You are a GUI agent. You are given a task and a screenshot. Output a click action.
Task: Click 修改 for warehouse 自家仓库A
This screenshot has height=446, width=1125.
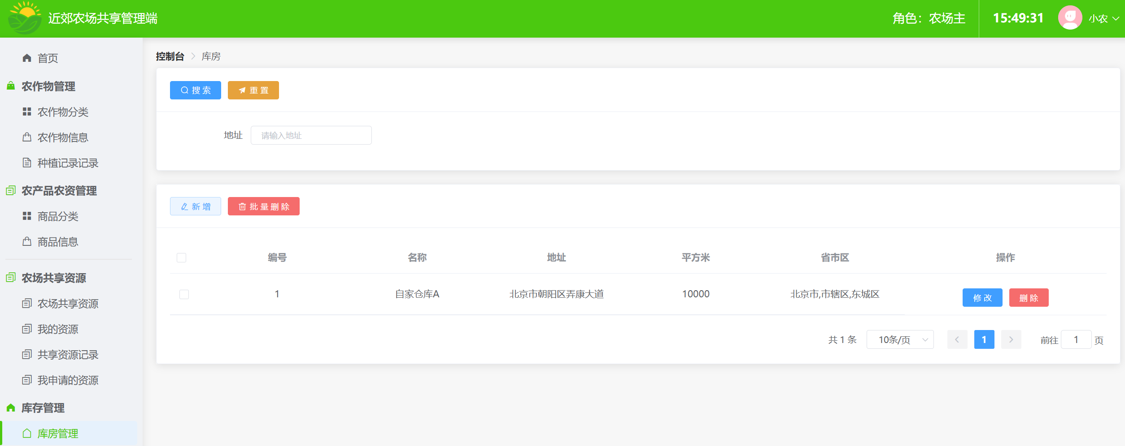pos(982,298)
